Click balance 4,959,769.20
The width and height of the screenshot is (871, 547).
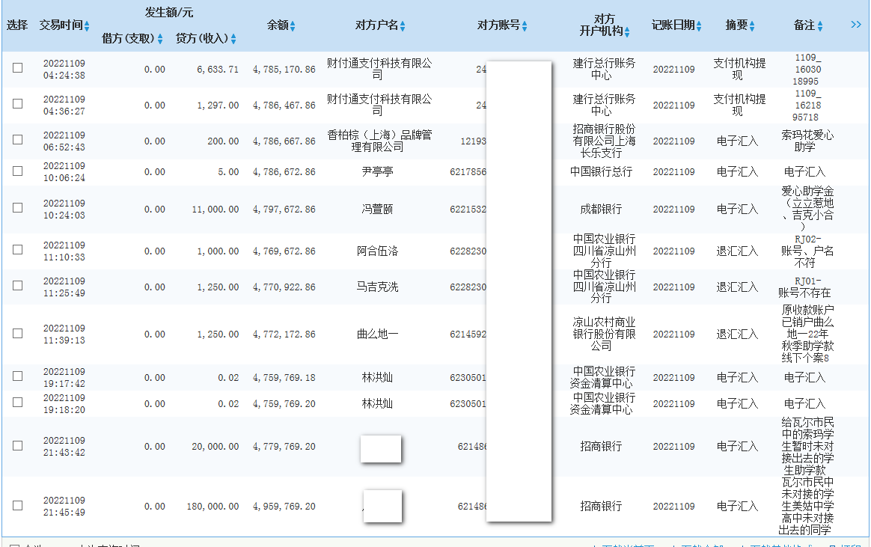pos(284,507)
